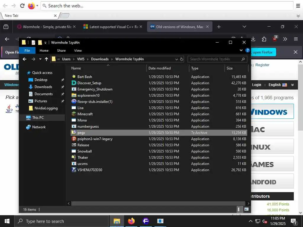The image size is (303, 227).
Task: Select the uxsms file name
Action: 83,163
